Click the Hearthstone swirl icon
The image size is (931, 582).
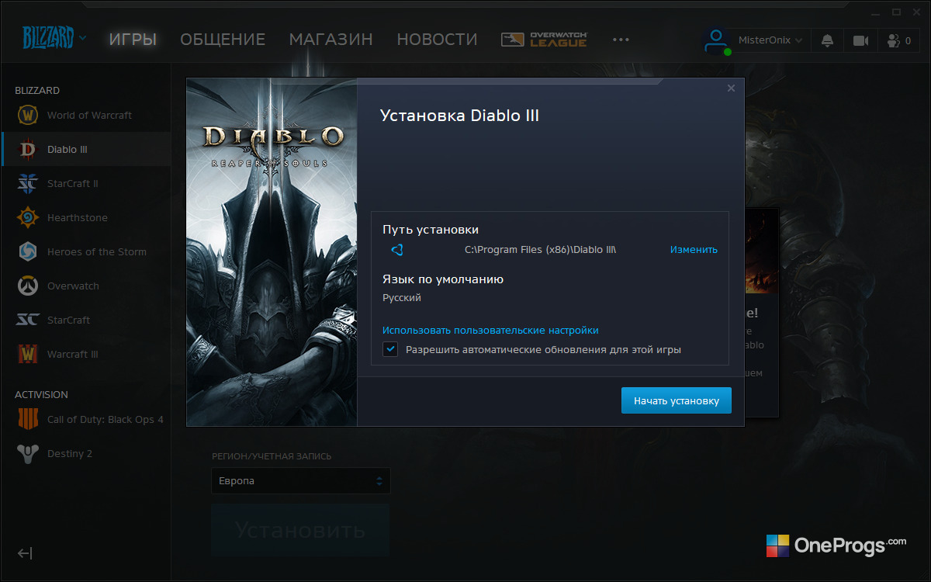[28, 217]
